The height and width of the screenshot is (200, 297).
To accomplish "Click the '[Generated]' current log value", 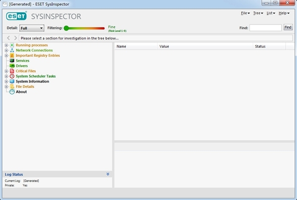I will (31, 181).
